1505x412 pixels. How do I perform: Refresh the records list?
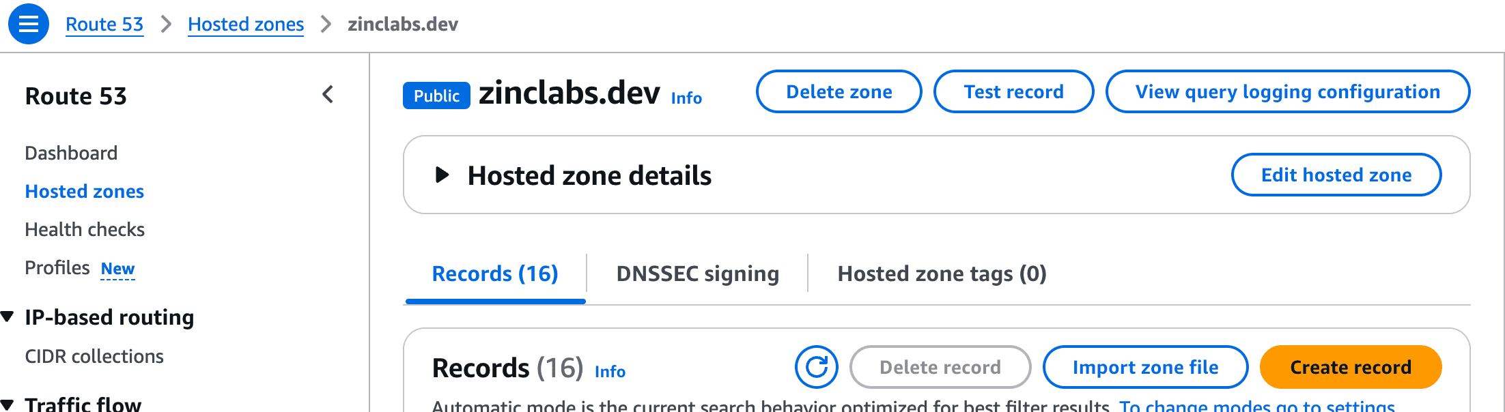pyautogui.click(x=816, y=367)
